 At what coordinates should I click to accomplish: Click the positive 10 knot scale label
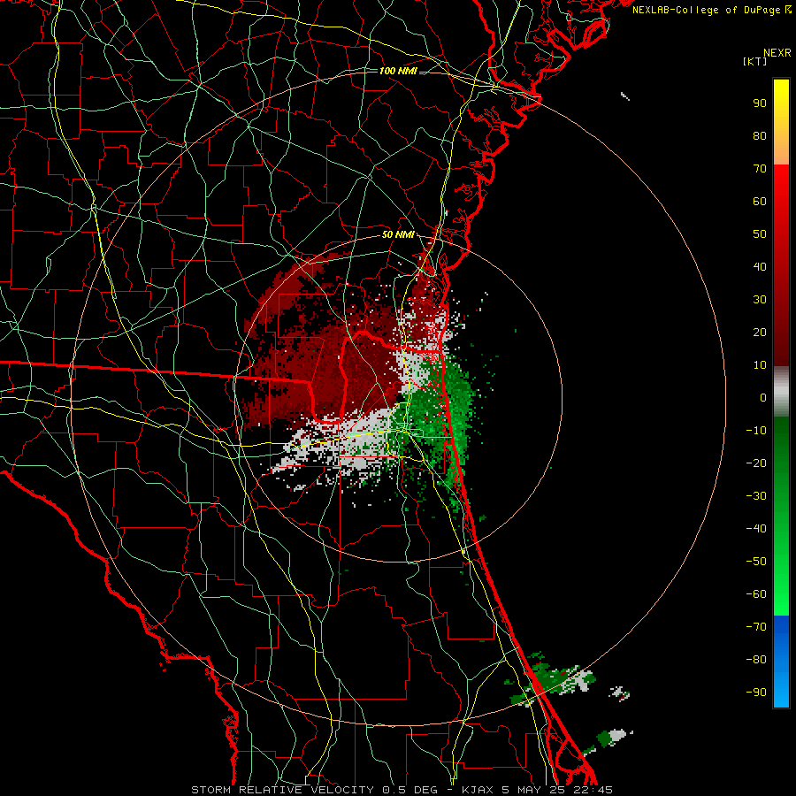click(x=760, y=365)
